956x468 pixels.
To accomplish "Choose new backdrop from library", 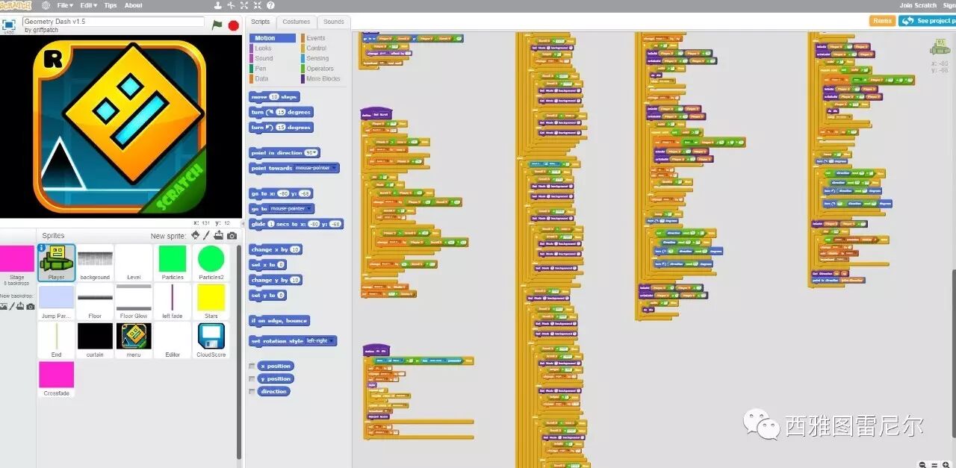I will click(x=4, y=306).
